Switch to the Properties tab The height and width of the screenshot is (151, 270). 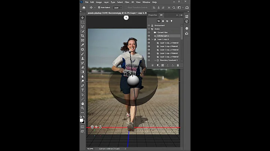tap(153, 15)
